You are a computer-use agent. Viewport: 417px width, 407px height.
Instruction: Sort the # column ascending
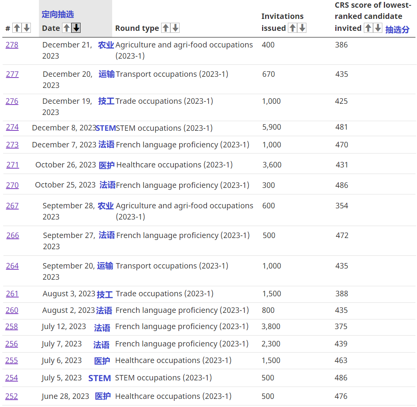point(17,28)
